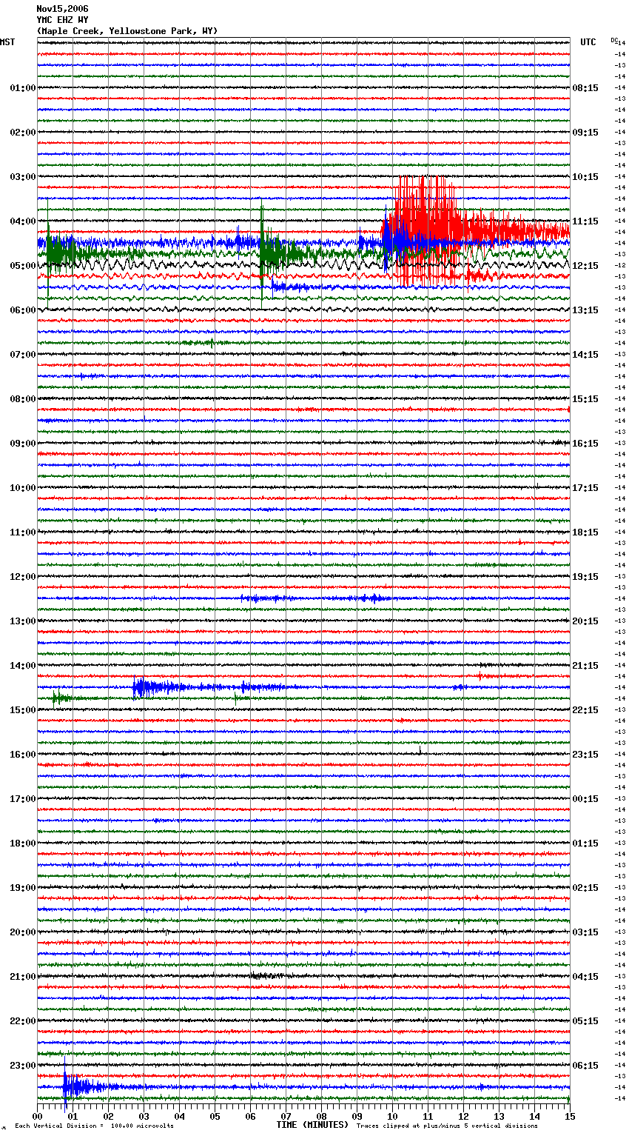Click the 14:15 UTC time label
This screenshot has width=629, height=1136.
click(585, 355)
